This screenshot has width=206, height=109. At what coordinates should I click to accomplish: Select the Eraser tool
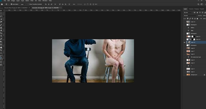pos(1,30)
